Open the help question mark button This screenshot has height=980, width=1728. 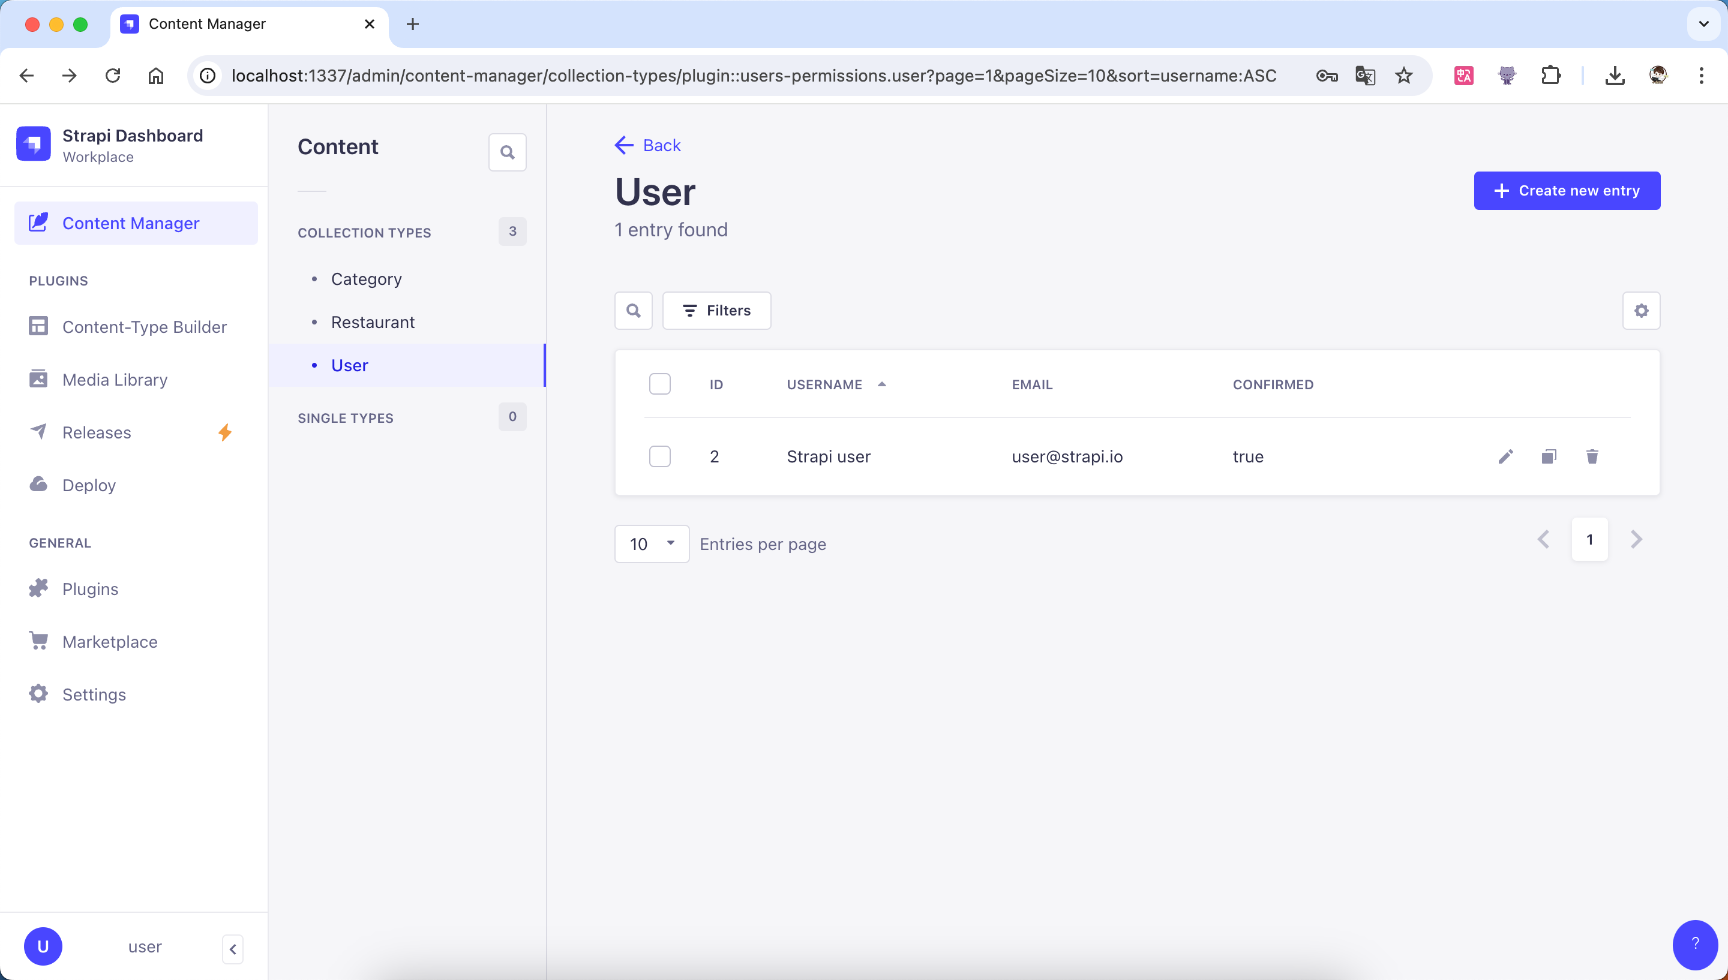tap(1694, 945)
